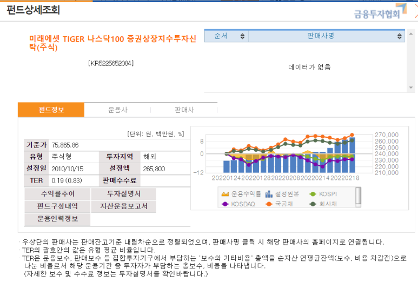Sort by 판매사명 column arrows

(399, 36)
